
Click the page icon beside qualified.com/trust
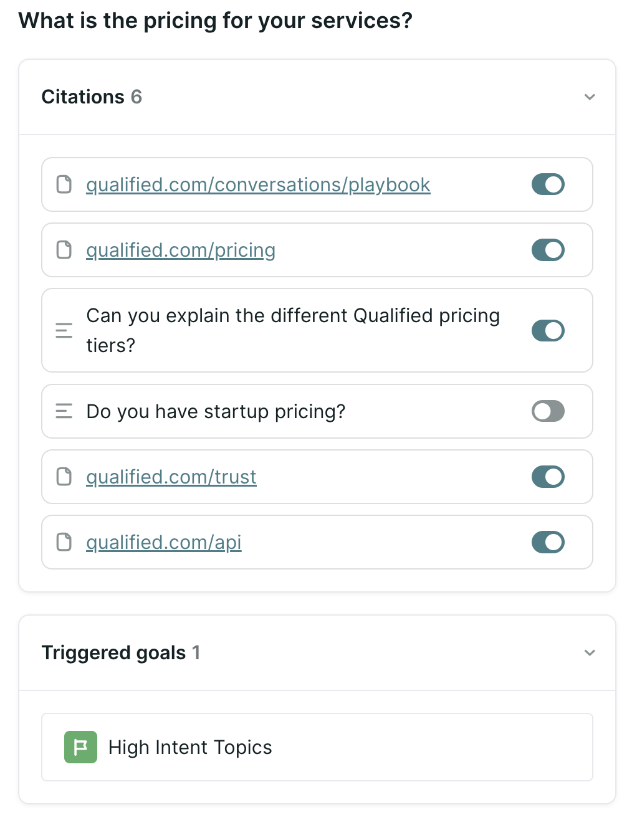tap(64, 477)
